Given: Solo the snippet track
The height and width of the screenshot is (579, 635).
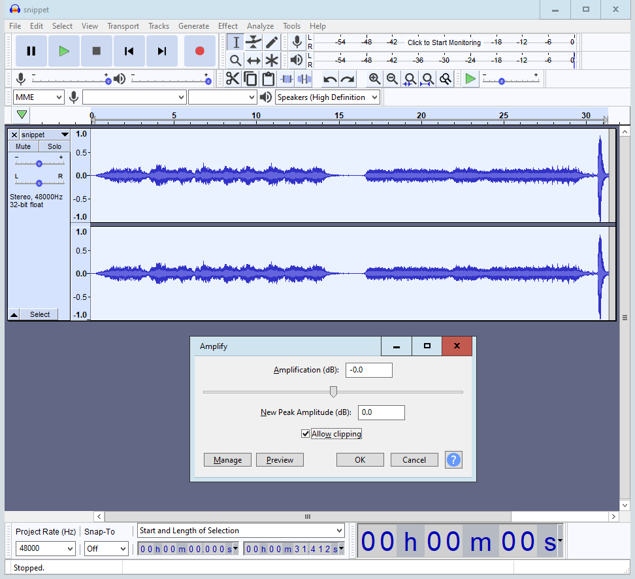Looking at the screenshot, I should pos(54,146).
